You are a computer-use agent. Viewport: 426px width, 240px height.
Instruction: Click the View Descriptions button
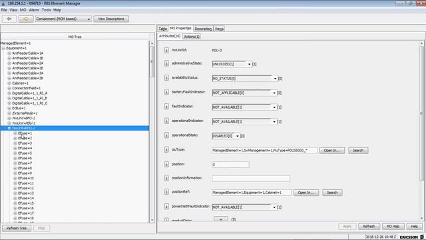pyautogui.click(x=111, y=19)
